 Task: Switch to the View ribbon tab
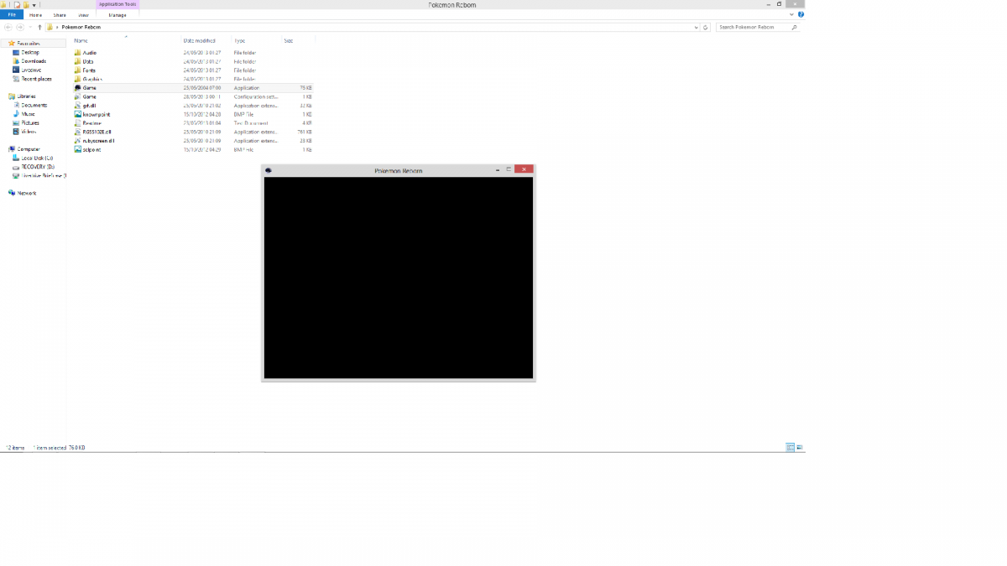click(x=83, y=15)
